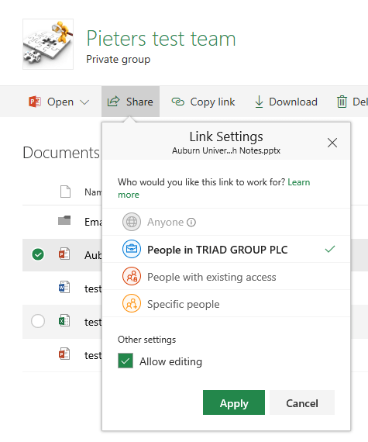Deselect the checked Aub file row circle

click(x=38, y=254)
